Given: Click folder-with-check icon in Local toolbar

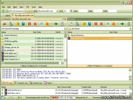Looking at the screenshot, I should tap(114, 24).
